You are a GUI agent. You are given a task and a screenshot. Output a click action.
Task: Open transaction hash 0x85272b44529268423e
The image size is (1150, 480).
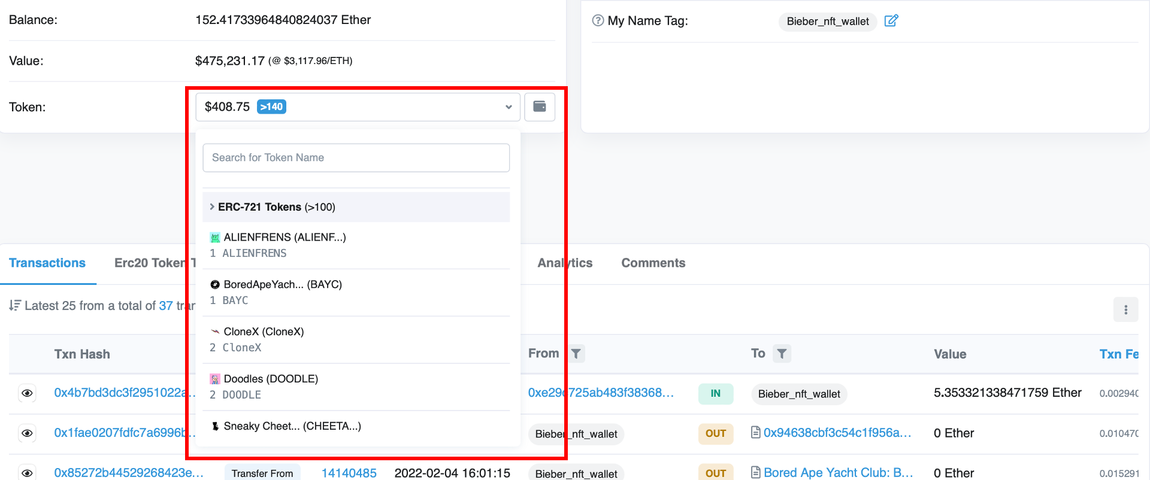[x=129, y=473]
